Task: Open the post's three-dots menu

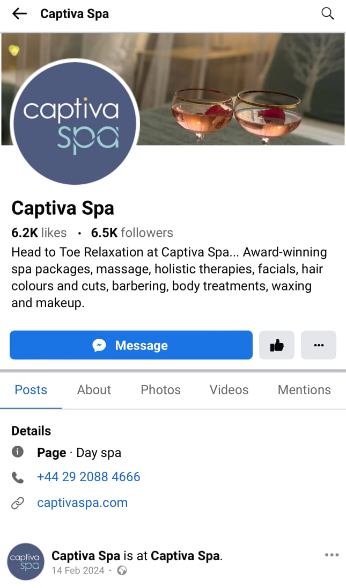Action: [x=332, y=555]
